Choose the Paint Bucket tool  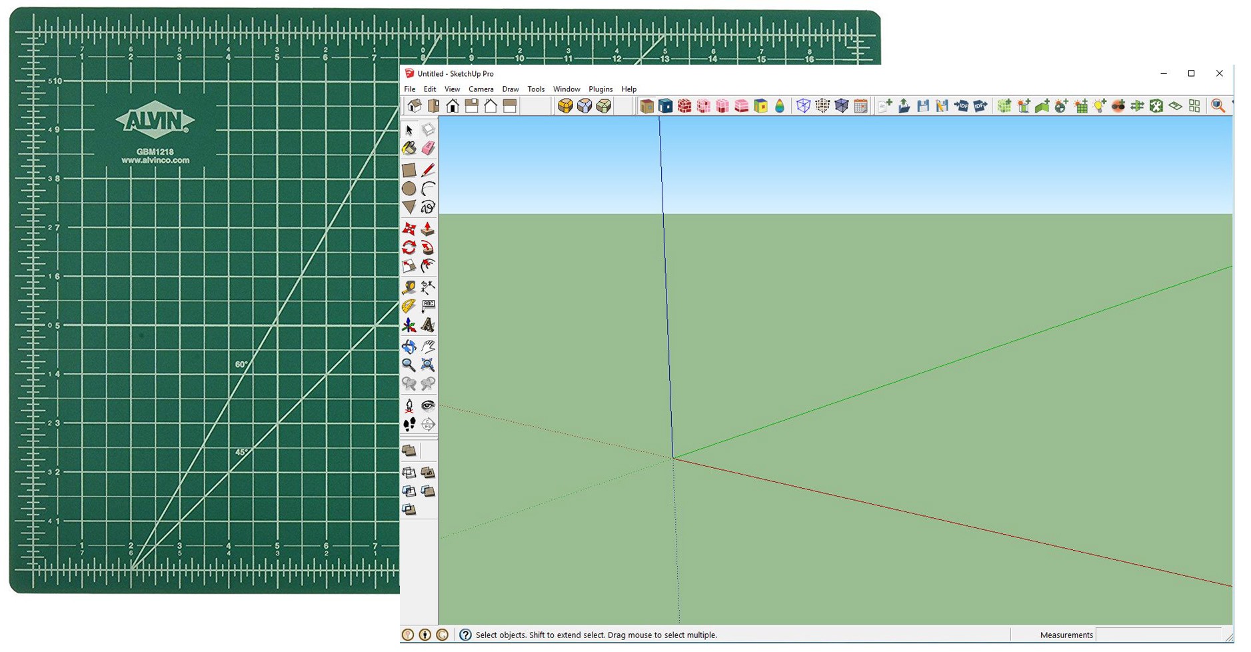point(409,149)
